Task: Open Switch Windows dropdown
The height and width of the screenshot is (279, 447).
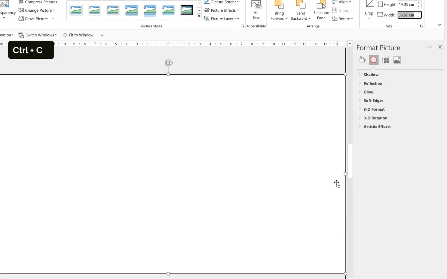Action: click(38, 35)
